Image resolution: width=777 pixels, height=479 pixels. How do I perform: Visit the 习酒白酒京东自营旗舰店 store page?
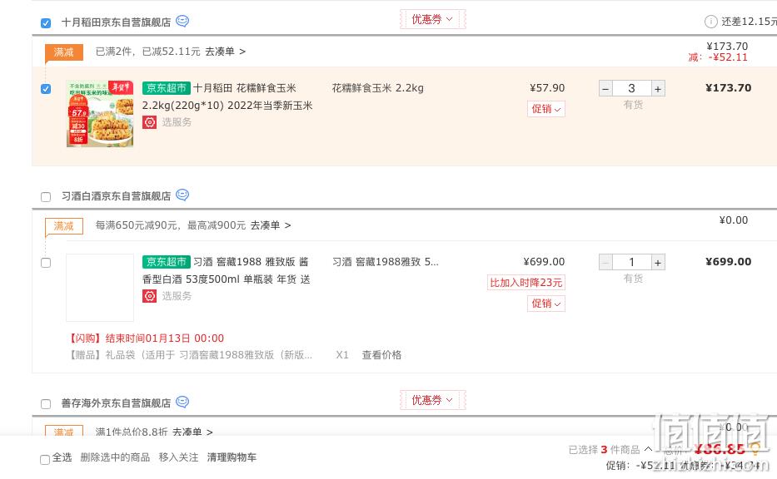pos(116,196)
